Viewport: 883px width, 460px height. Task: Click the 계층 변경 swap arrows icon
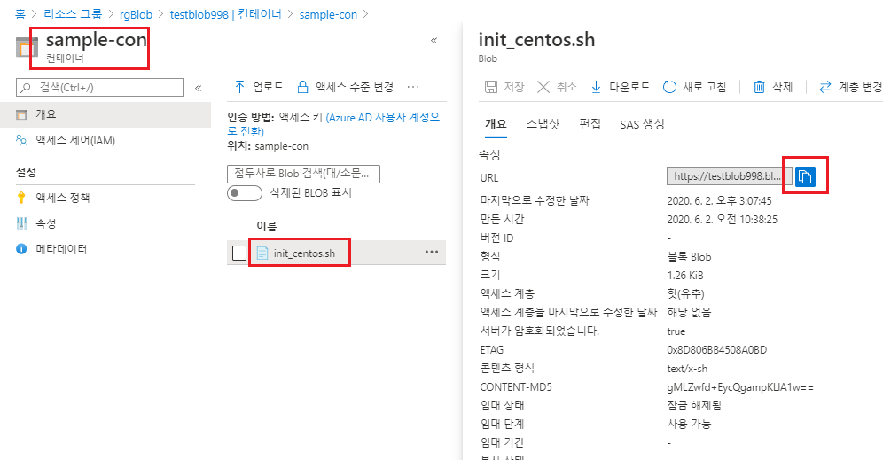tap(825, 87)
